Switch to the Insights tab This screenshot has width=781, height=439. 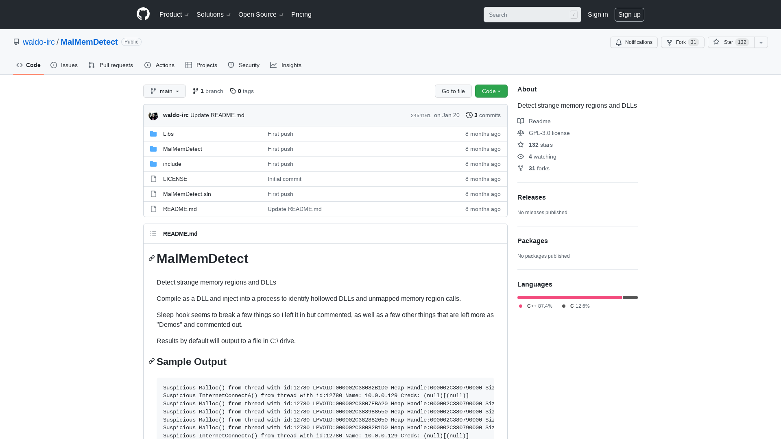click(286, 65)
